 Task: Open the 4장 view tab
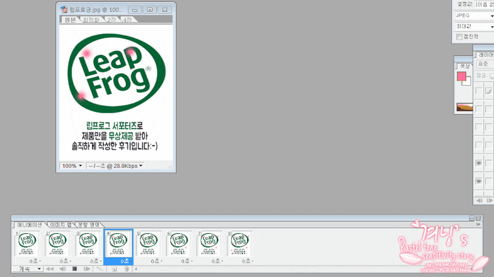[x=127, y=20]
